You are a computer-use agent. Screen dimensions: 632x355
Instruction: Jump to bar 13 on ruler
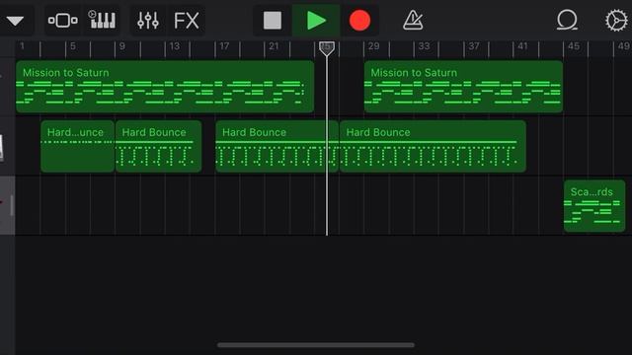pos(174,46)
